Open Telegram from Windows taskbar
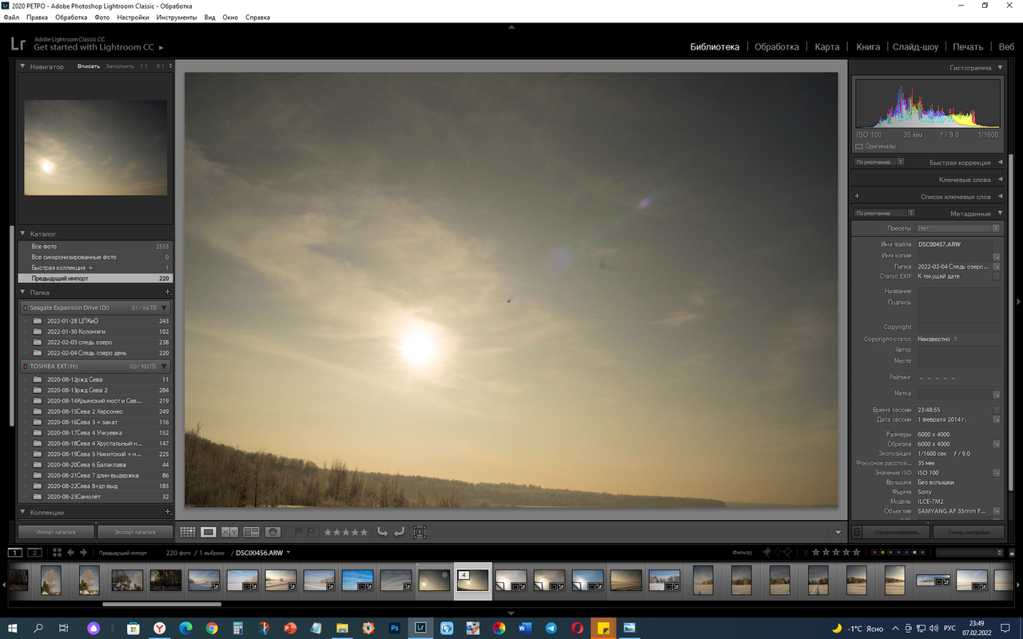This screenshot has width=1023, height=639. tap(551, 629)
